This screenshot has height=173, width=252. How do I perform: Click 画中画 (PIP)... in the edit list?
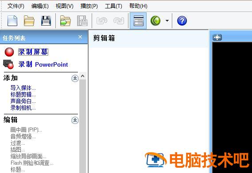[26, 130]
